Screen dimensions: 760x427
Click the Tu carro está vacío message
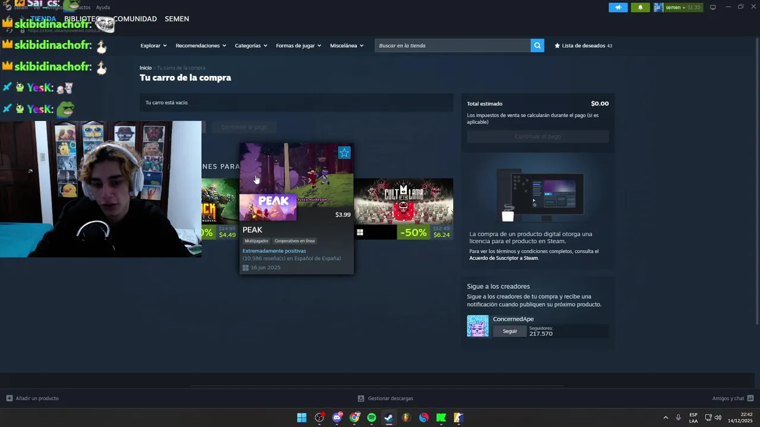[167, 103]
